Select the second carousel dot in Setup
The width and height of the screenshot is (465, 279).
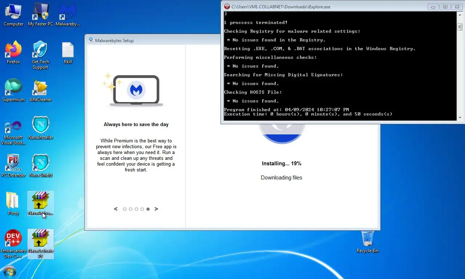tap(130, 209)
